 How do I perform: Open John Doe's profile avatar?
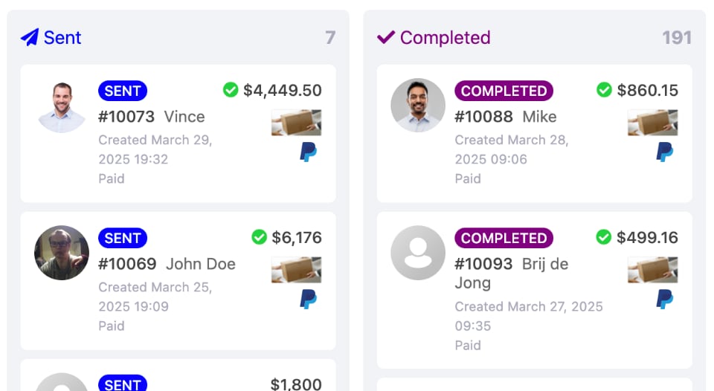[62, 253]
